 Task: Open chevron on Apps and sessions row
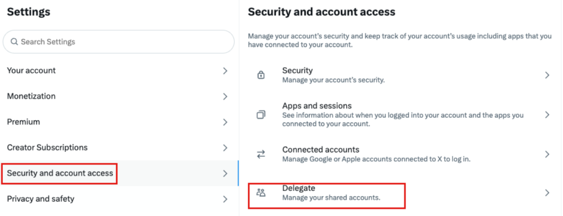547,115
